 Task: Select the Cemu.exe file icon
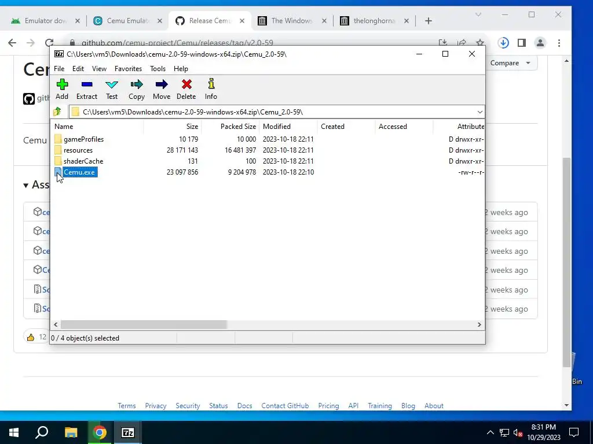tap(58, 172)
